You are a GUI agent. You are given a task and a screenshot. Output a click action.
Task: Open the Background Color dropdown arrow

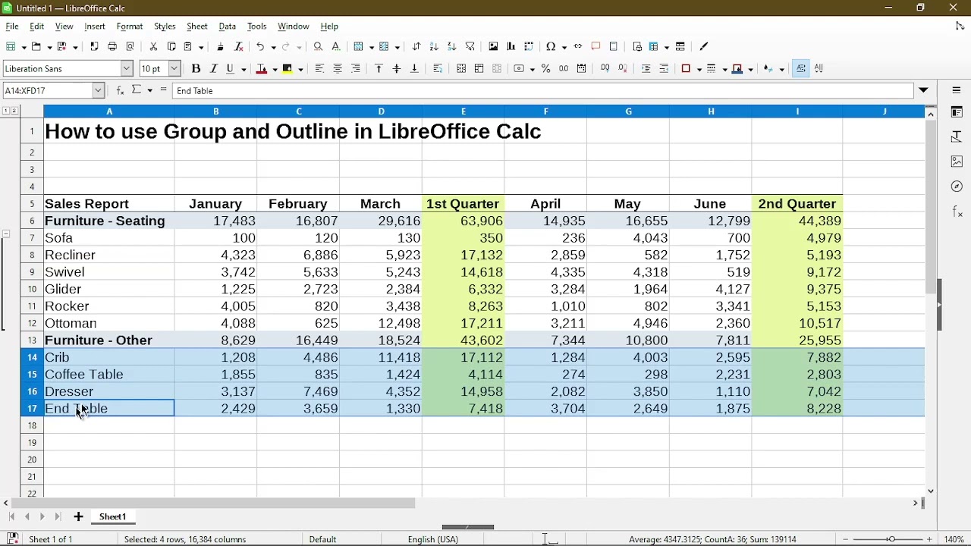pos(301,70)
